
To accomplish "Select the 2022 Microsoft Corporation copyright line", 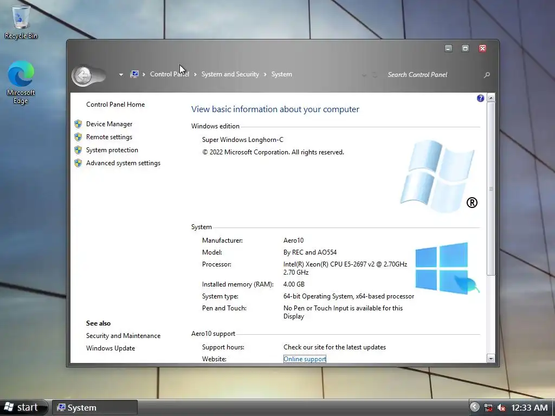I will 273,152.
